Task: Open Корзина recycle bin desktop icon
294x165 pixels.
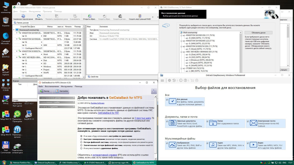Action: pos(6,22)
